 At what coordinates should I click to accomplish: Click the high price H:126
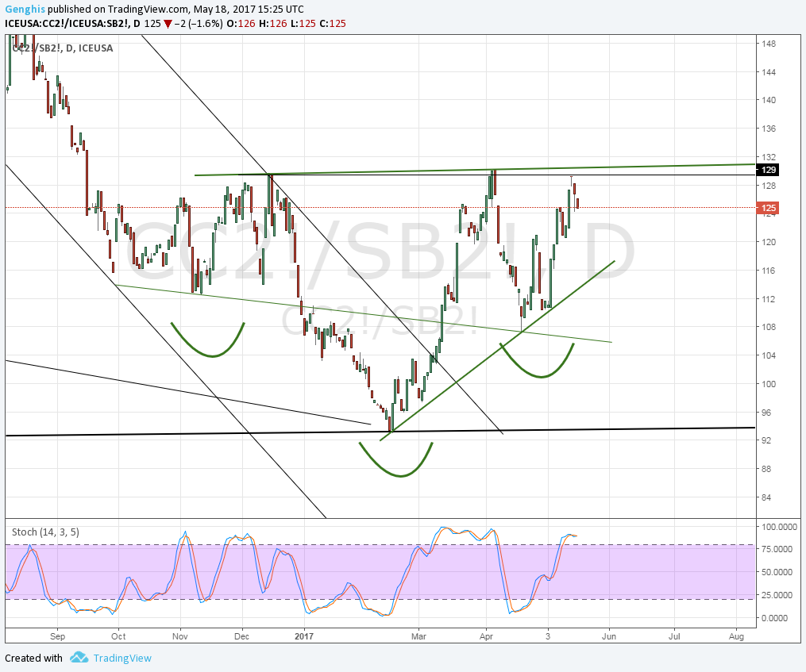click(x=272, y=24)
